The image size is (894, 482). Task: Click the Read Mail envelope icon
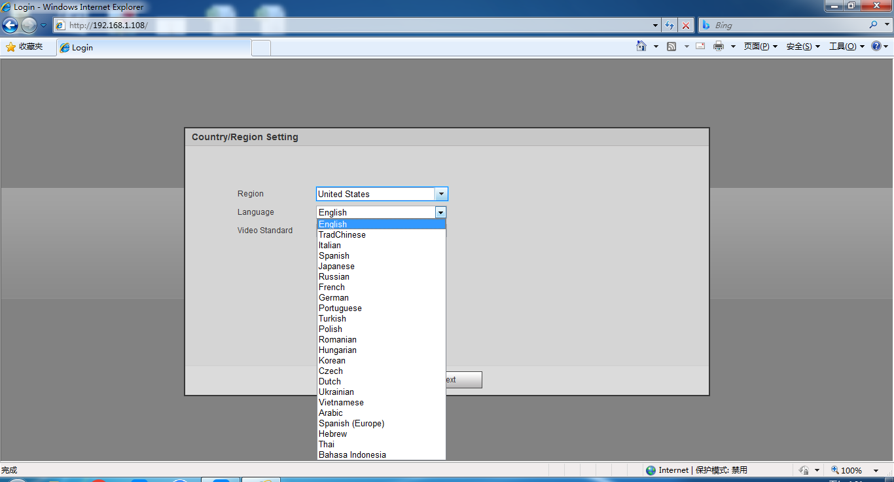[700, 46]
